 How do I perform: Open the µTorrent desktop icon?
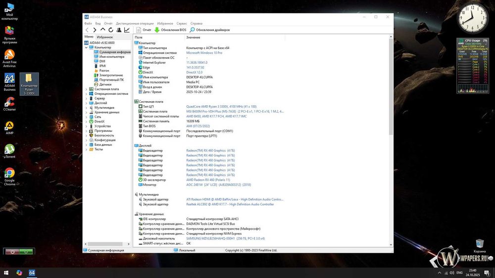pos(9,151)
